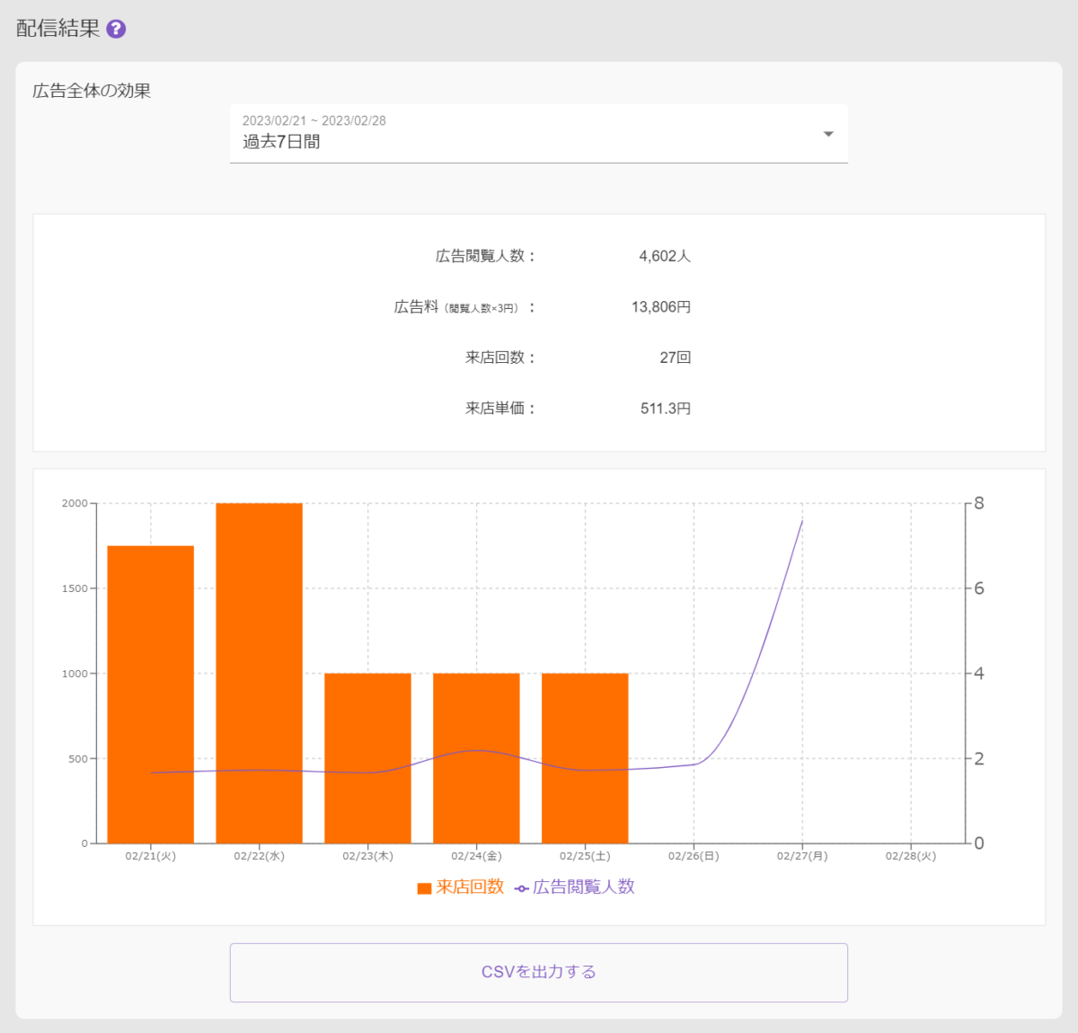1078x1033 pixels.
Task: Click the 02/22(水) axis label
Action: tap(260, 856)
